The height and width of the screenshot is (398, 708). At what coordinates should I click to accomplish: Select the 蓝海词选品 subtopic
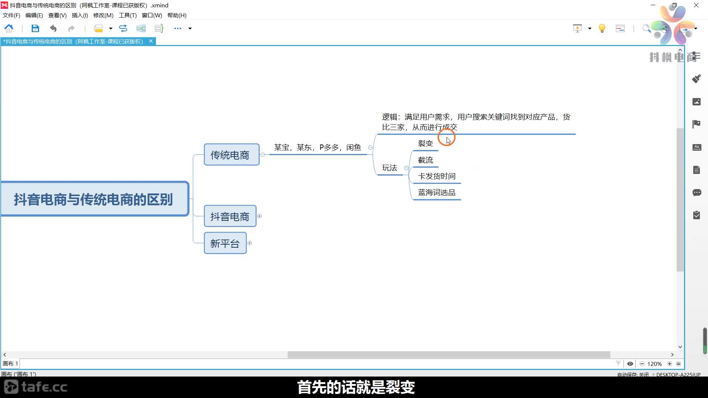437,193
